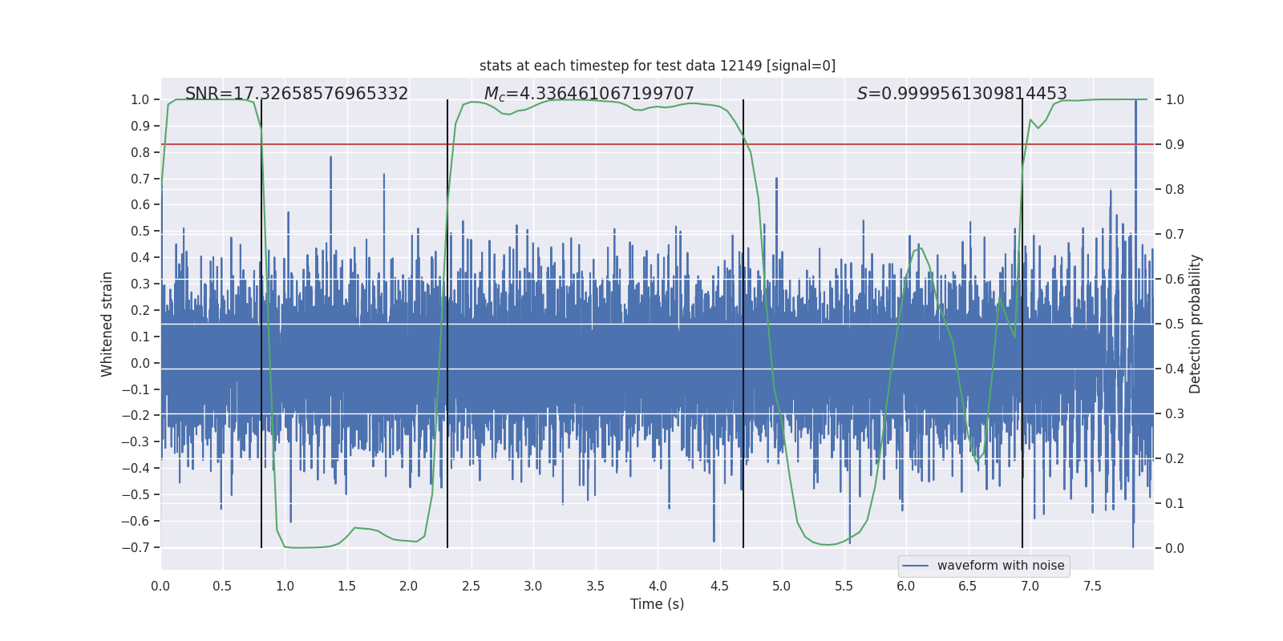Select the 3.0 tick on the Time axis

(533, 586)
